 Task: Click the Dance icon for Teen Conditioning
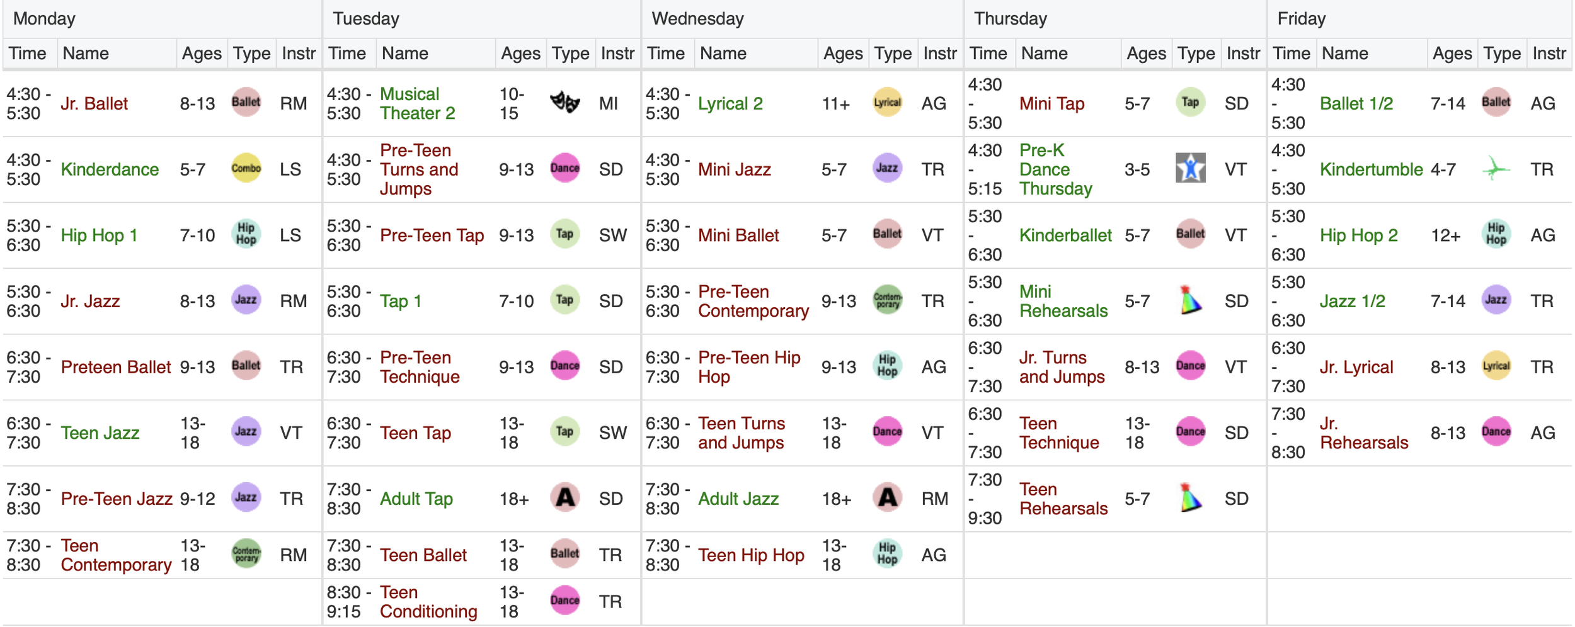click(564, 600)
